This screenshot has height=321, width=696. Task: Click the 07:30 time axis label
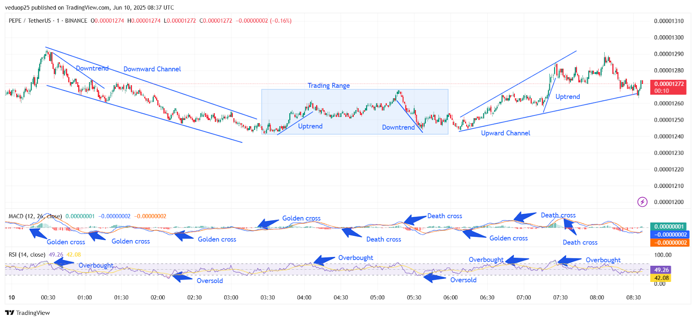tap(560, 298)
